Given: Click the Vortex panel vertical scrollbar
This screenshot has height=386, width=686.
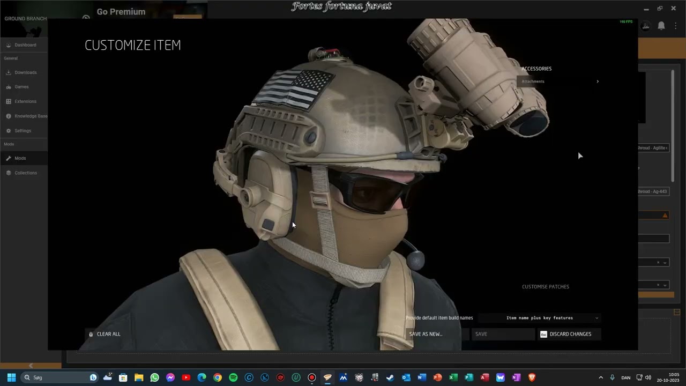Looking at the screenshot, I should click(673, 126).
